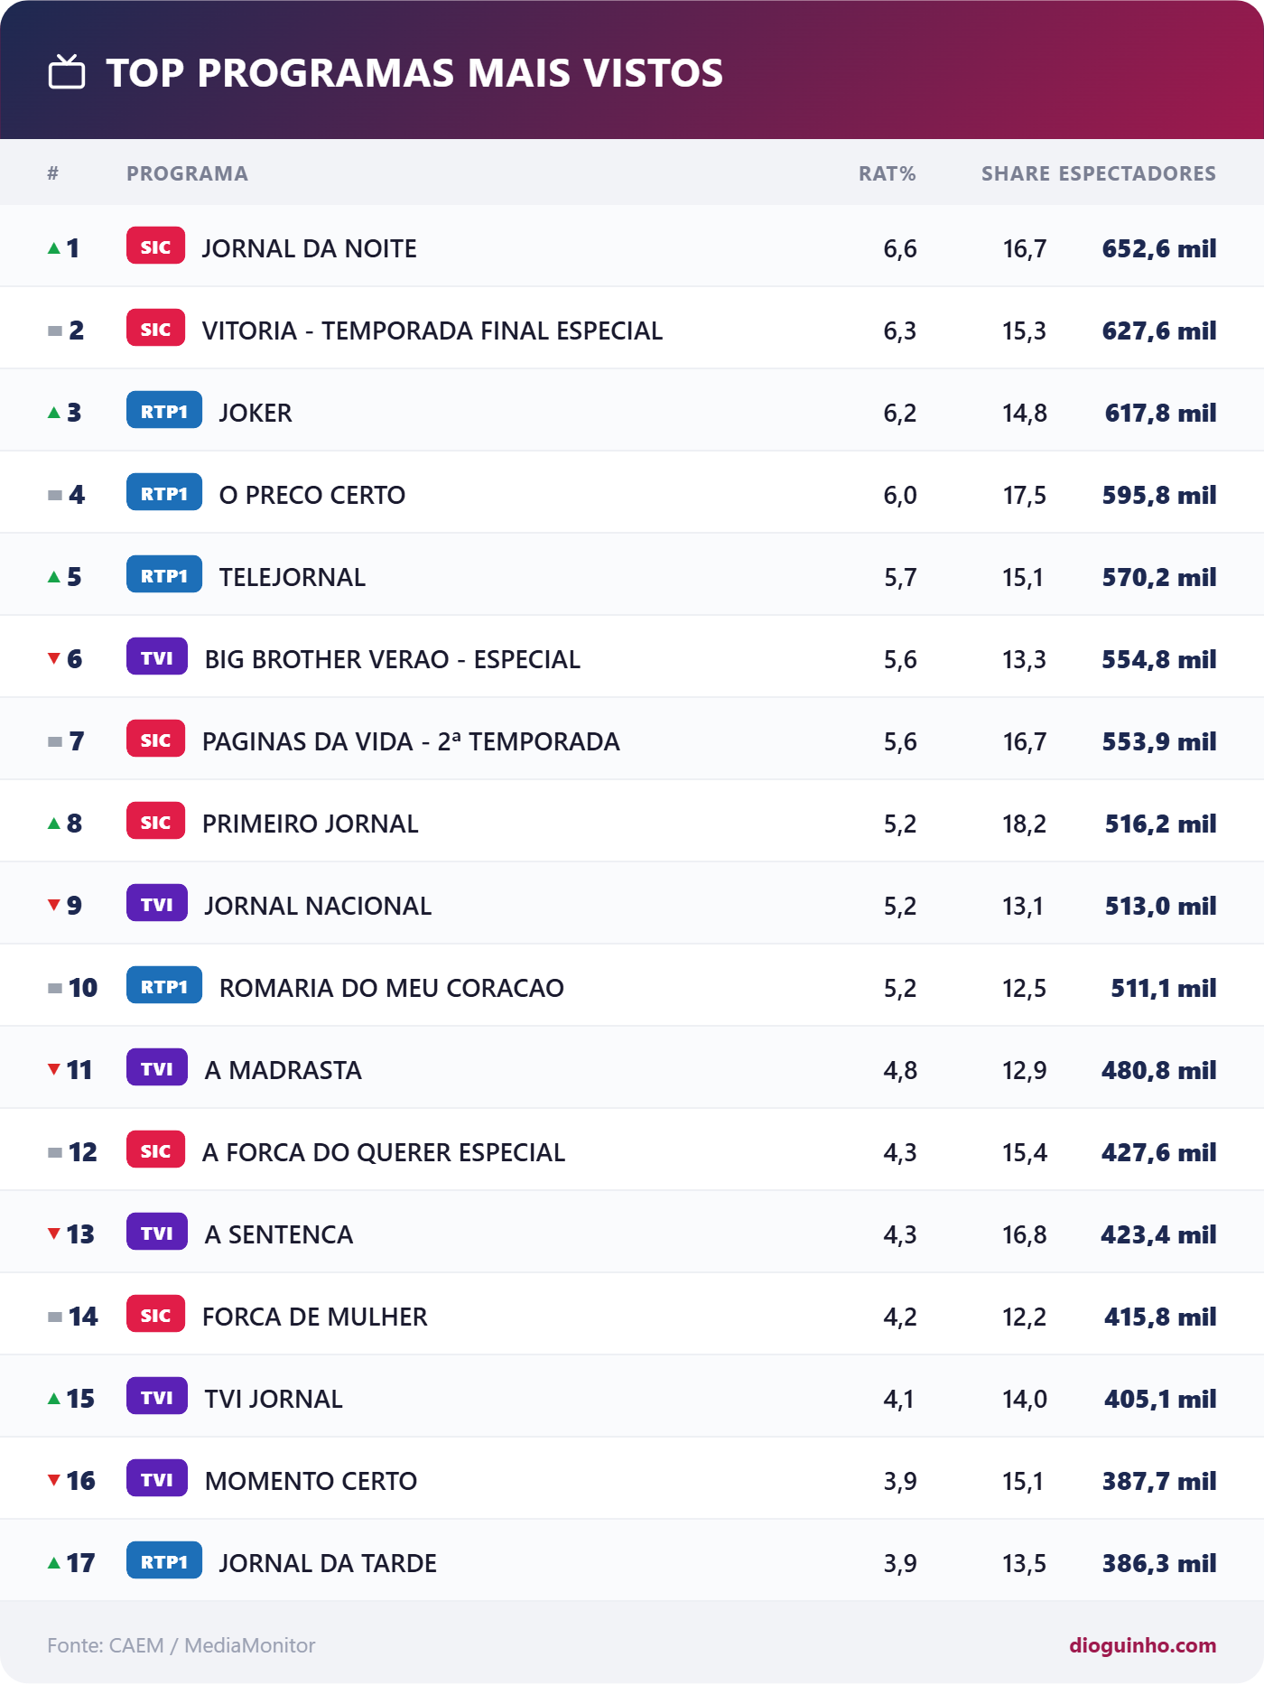
Task: Click the PROGRAMA column header
Action: coord(187,173)
